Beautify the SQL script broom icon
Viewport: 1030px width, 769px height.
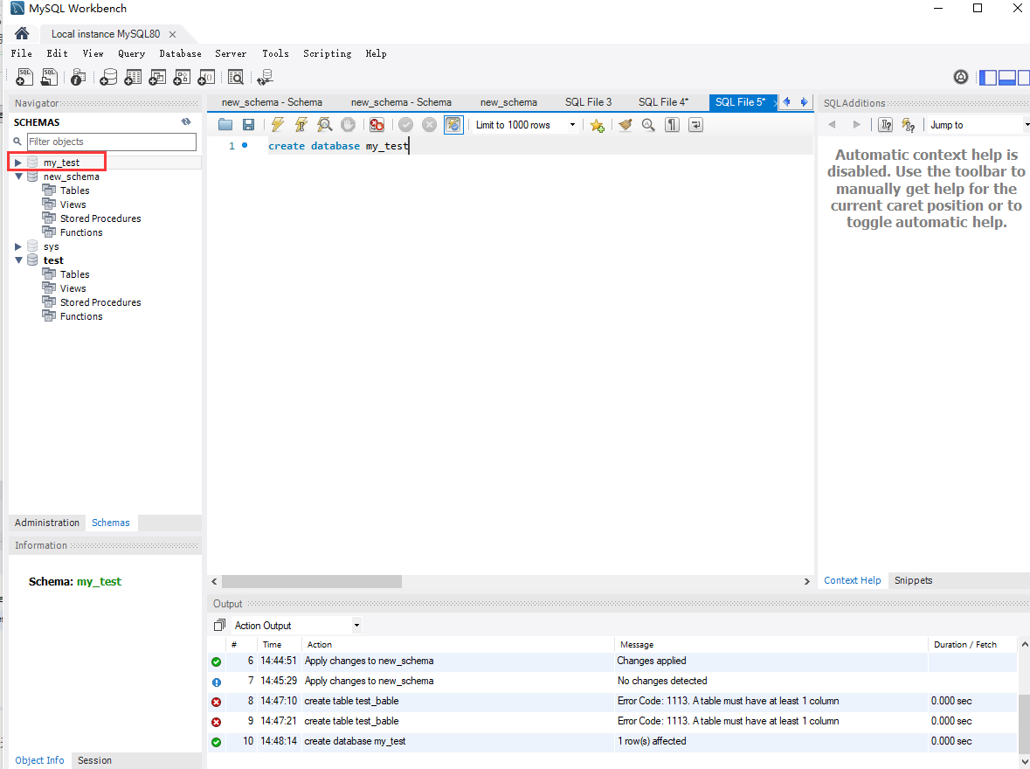click(625, 124)
